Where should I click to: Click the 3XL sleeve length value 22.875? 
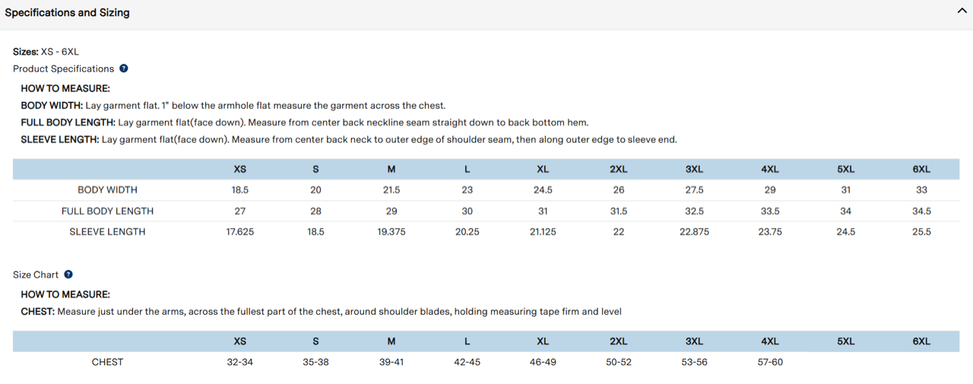[x=694, y=232]
